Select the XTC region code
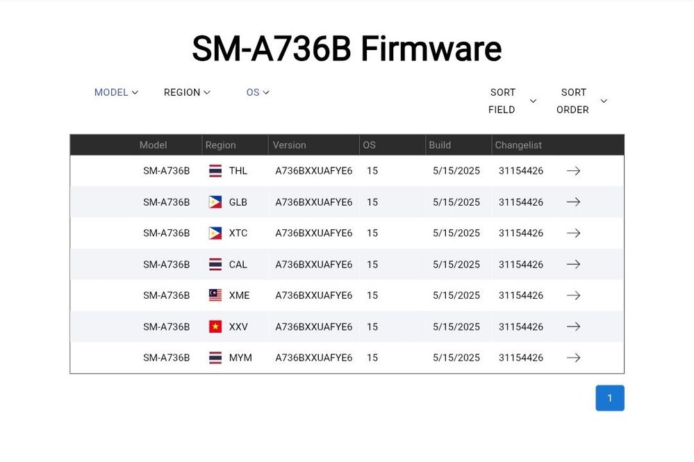 238,233
